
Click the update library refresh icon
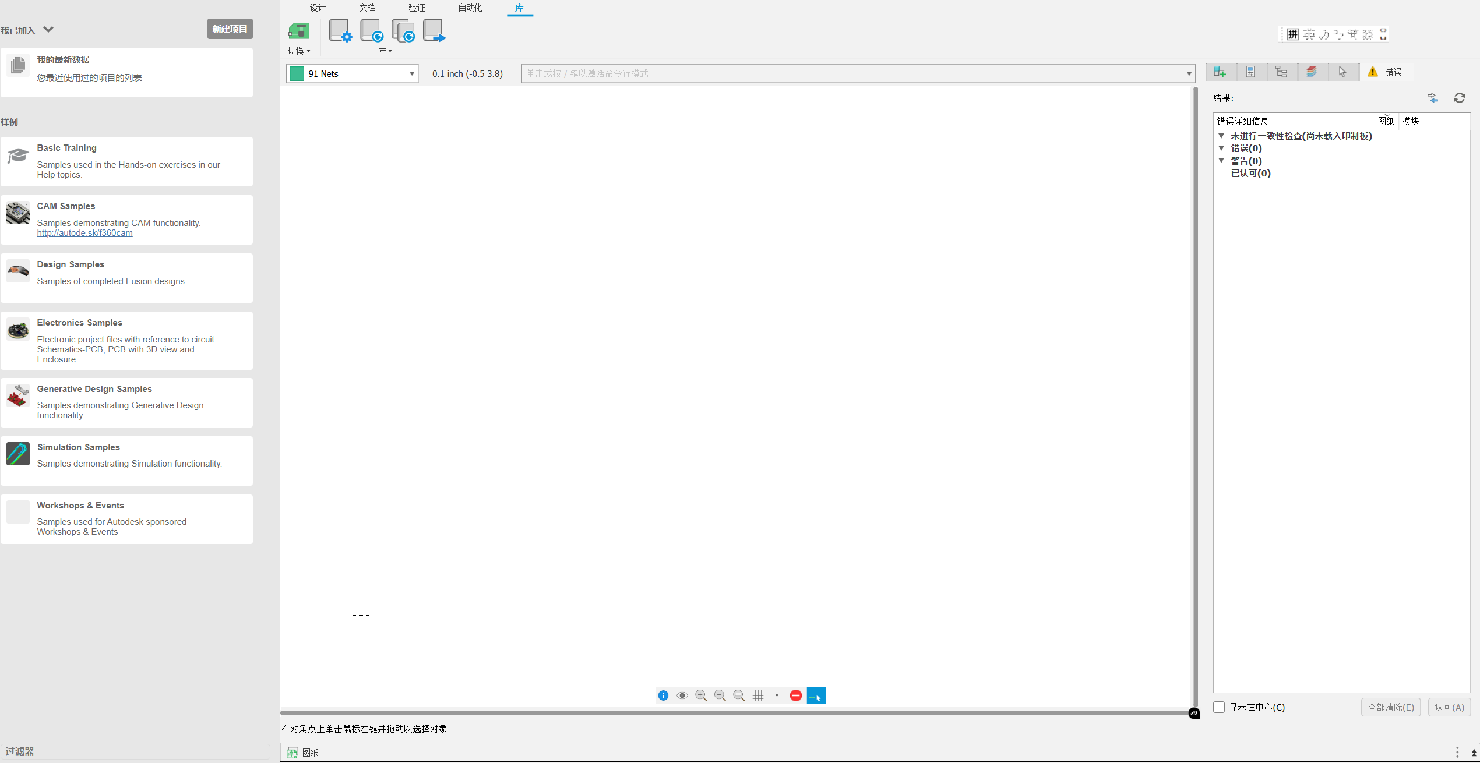click(372, 31)
